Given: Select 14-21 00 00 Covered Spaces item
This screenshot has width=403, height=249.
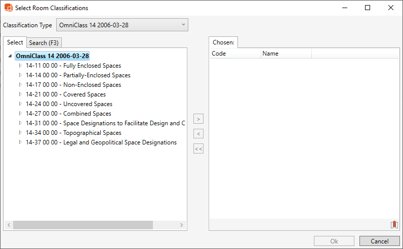Looking at the screenshot, I should (x=66, y=94).
